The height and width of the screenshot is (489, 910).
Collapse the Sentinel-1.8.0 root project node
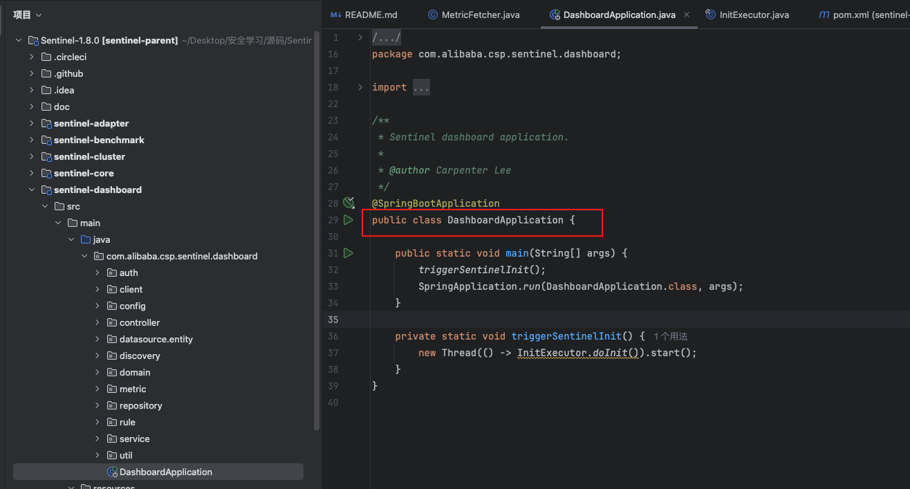point(19,41)
